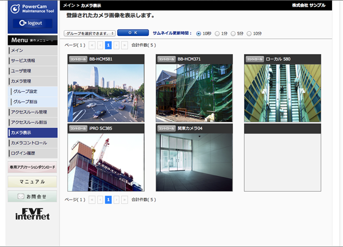Go to last page in top pagination
Viewport: 343px width, 247px height.
125,44
